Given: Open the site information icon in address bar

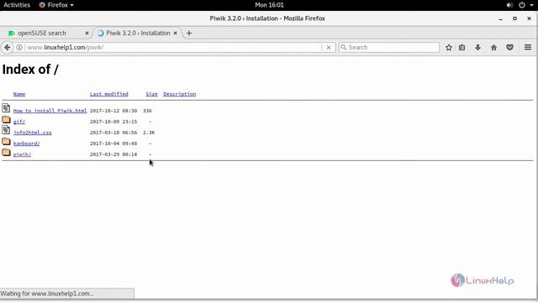Looking at the screenshot, I should 19,47.
